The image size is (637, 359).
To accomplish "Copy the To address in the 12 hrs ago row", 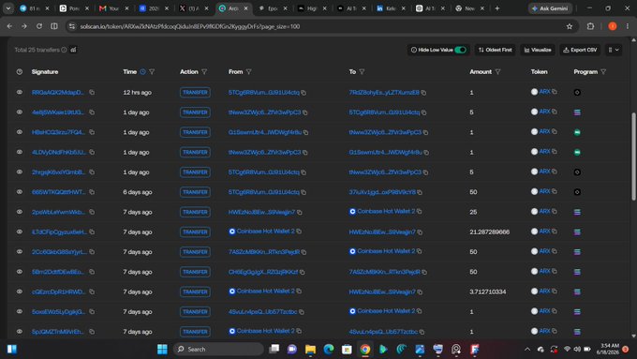I will point(423,93).
